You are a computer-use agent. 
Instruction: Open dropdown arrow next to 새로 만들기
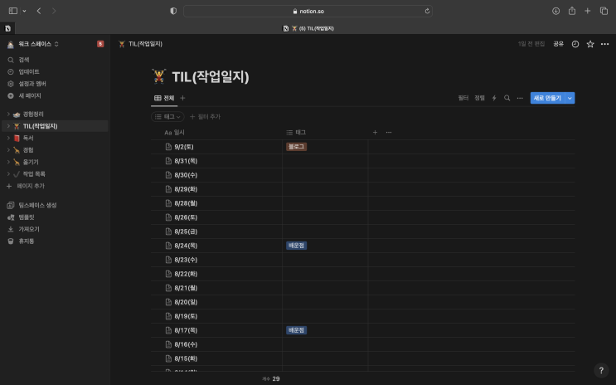[x=570, y=98]
